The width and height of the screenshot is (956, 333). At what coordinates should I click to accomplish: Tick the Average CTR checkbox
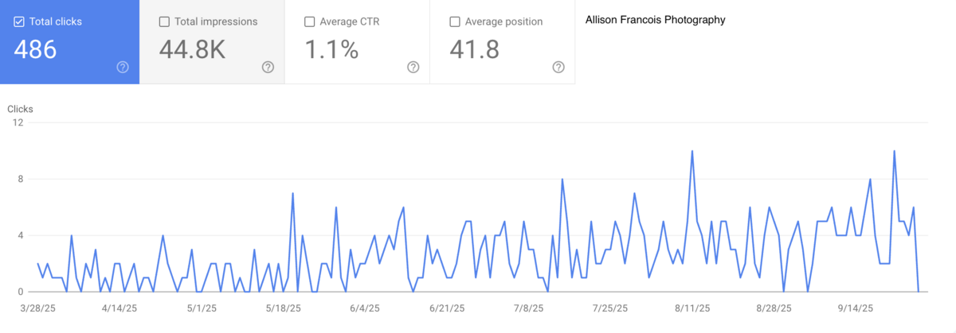(309, 21)
